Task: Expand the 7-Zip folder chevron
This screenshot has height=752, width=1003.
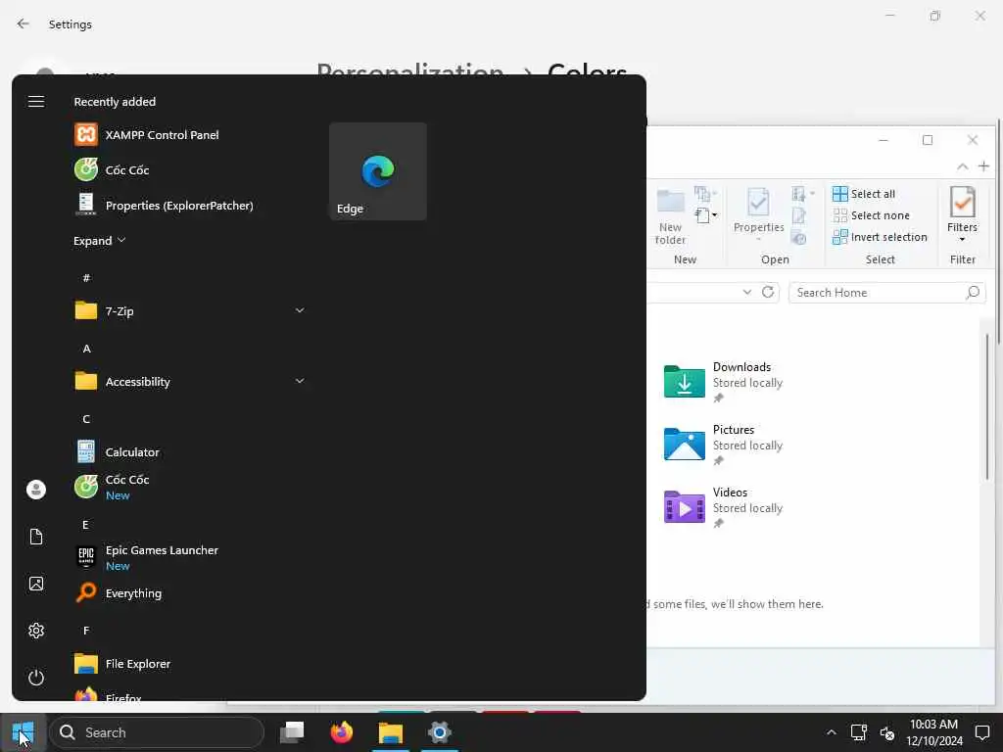Action: 300,310
